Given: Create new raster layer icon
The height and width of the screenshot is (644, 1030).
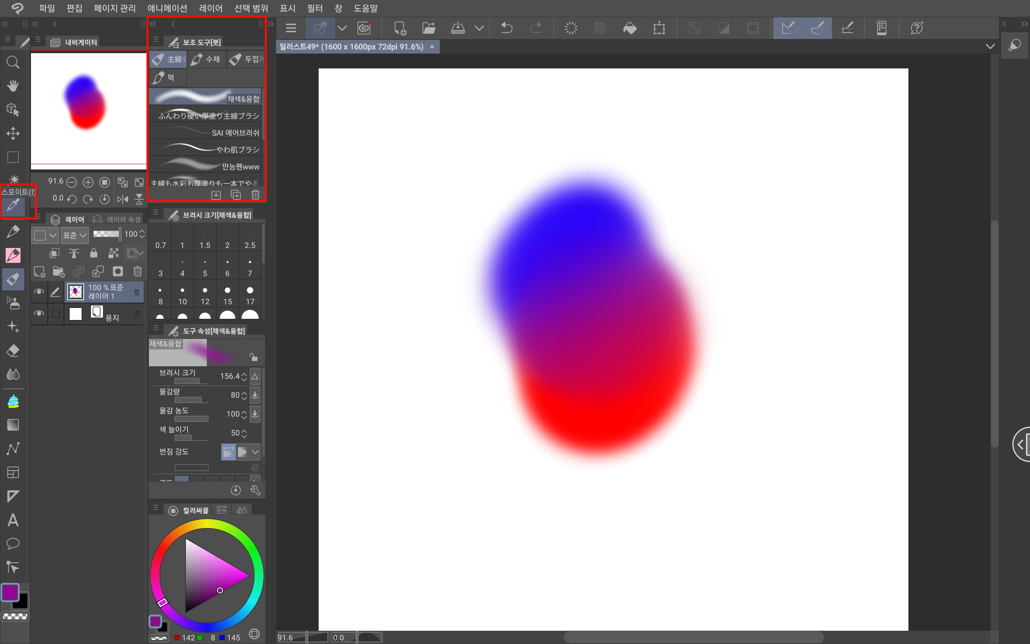Looking at the screenshot, I should (x=39, y=271).
